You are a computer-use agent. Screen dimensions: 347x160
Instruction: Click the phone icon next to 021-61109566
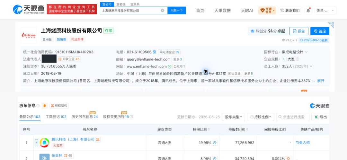154,52
